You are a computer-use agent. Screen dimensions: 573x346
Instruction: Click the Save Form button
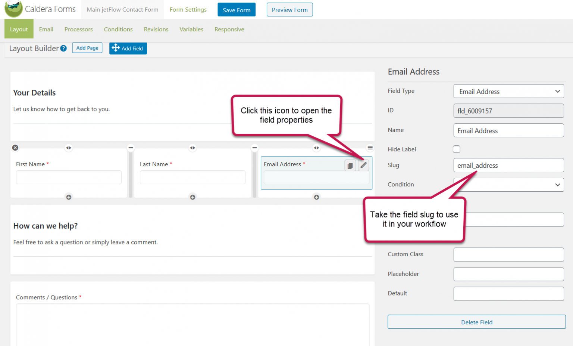pyautogui.click(x=237, y=9)
